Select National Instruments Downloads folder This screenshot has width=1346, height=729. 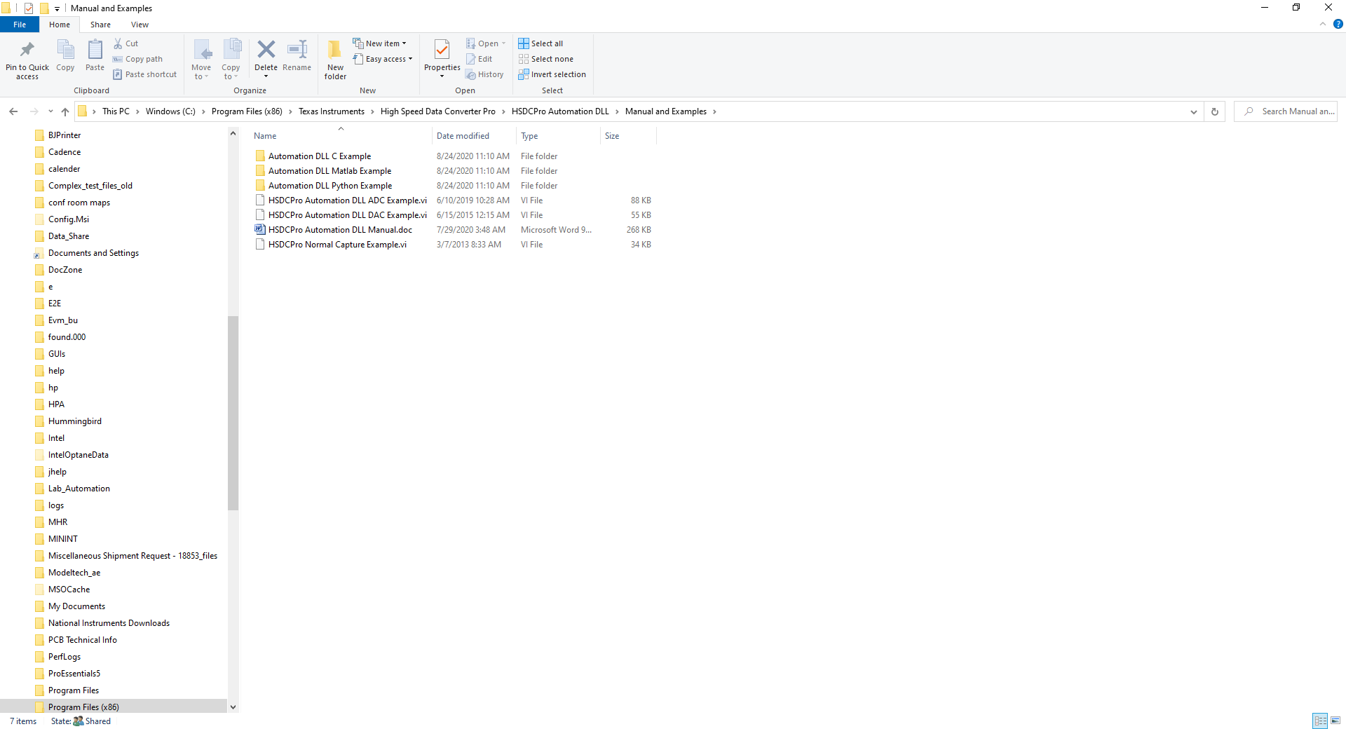[x=109, y=623]
